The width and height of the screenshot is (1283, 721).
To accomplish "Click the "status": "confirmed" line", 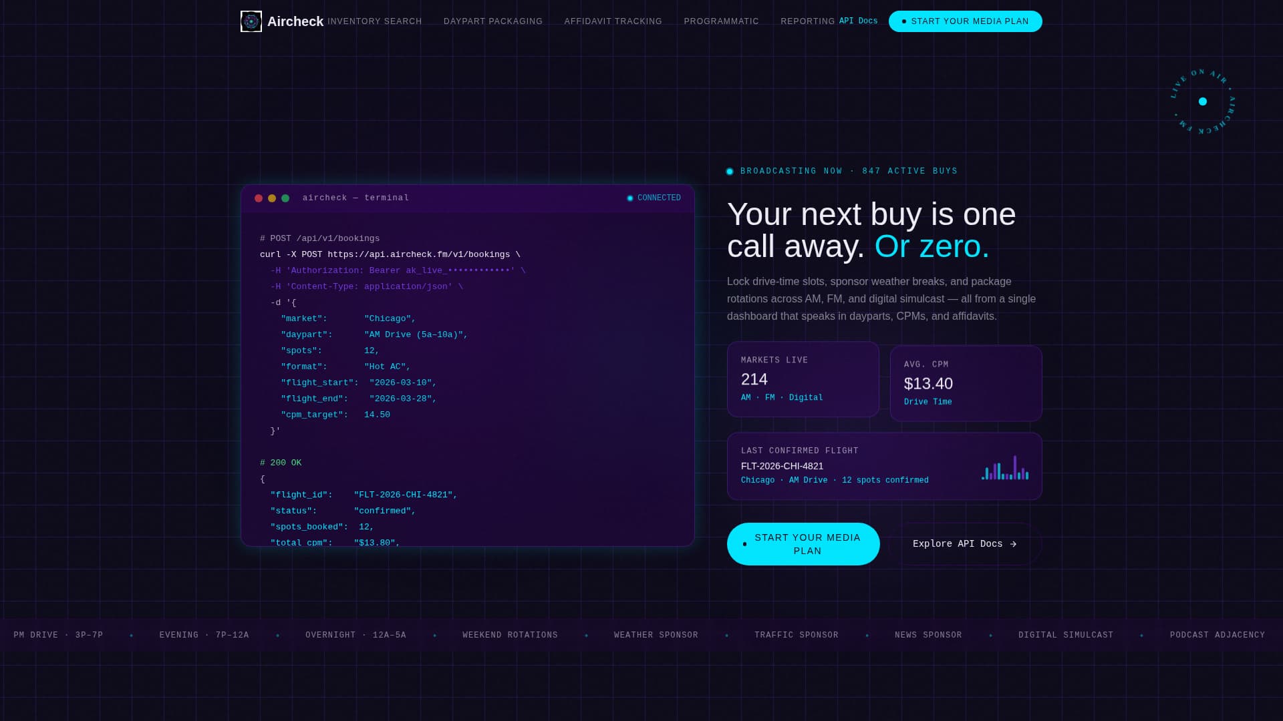I will click(x=343, y=511).
